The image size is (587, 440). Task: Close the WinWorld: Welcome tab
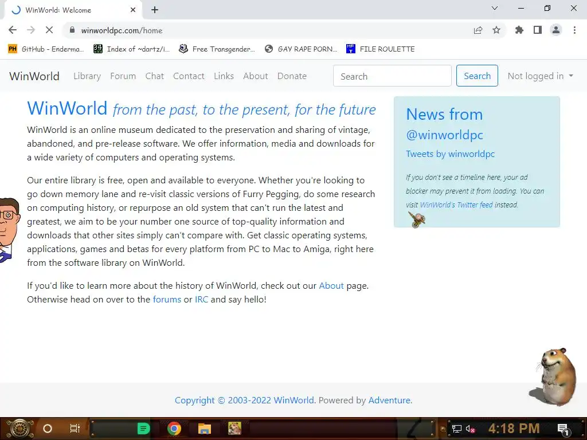pos(133,10)
